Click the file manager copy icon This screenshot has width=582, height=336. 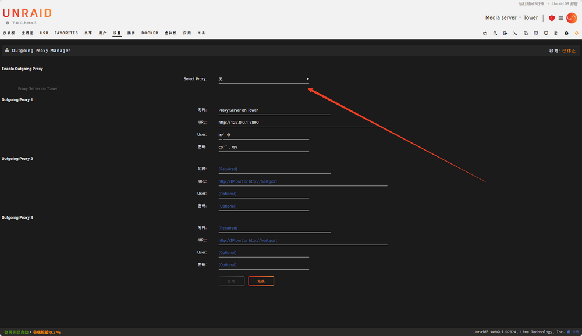tap(526, 33)
